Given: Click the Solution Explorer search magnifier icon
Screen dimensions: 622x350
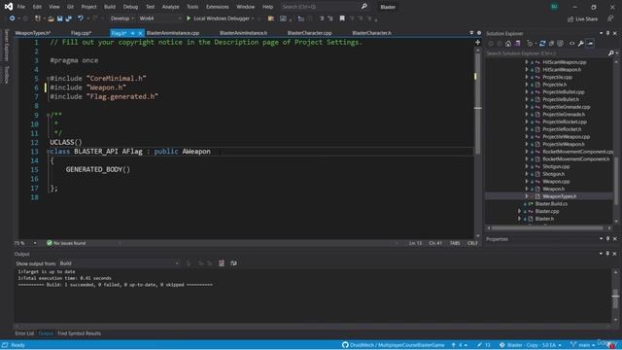Looking at the screenshot, I should pyautogui.click(x=611, y=53).
